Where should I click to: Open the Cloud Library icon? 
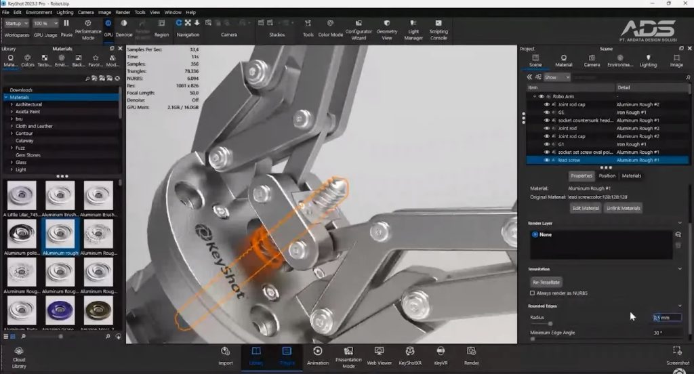point(19,356)
